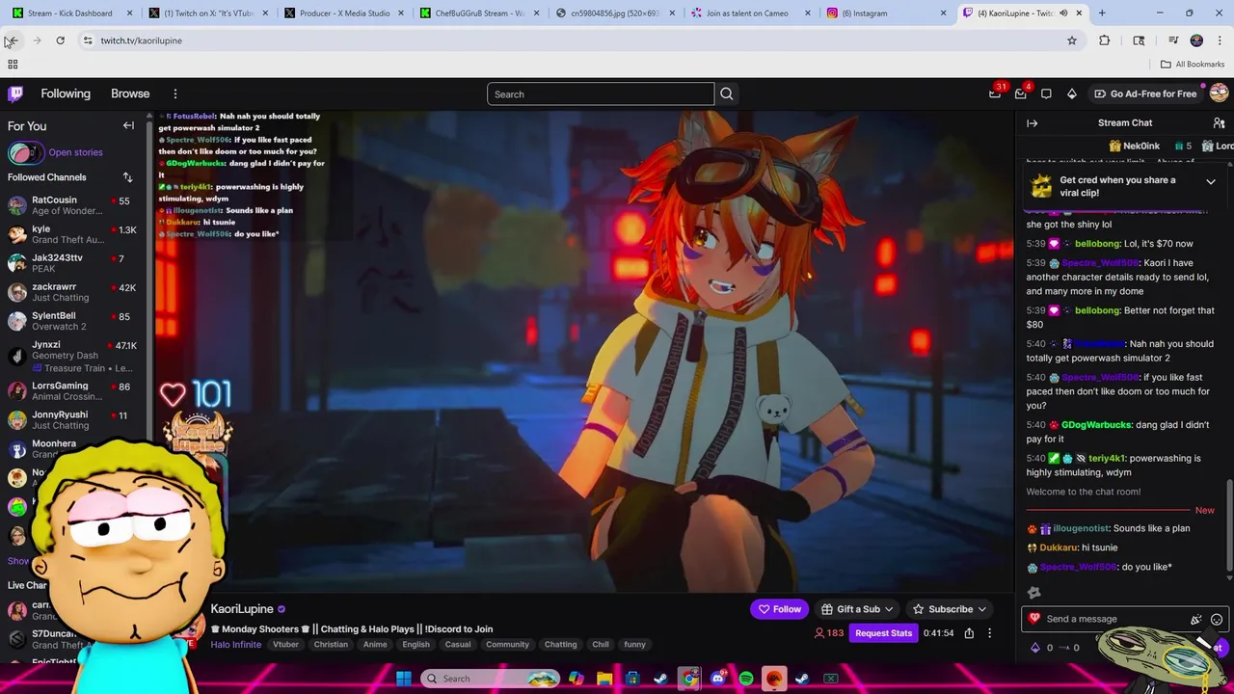This screenshot has width=1234, height=694.
Task: Select the Christian tag
Action: click(331, 645)
